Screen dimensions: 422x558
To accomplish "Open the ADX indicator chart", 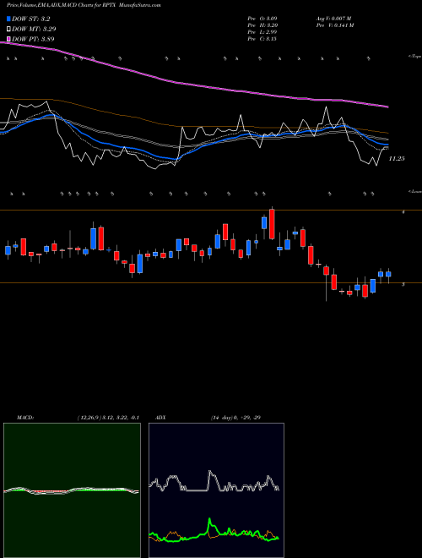I will 216,490.
